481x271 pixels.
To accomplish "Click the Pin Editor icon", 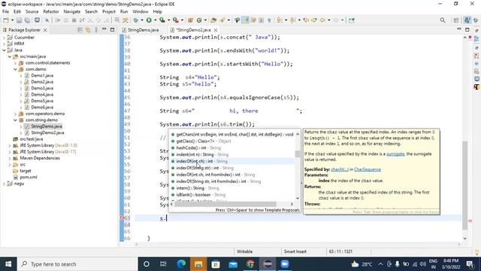I will [352, 20].
